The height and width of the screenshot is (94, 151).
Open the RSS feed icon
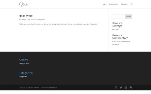tap(131, 87)
